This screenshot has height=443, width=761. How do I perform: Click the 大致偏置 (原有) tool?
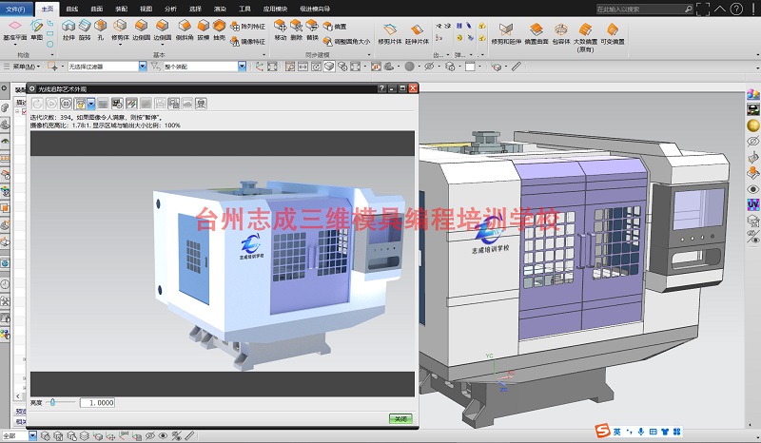coord(585,37)
